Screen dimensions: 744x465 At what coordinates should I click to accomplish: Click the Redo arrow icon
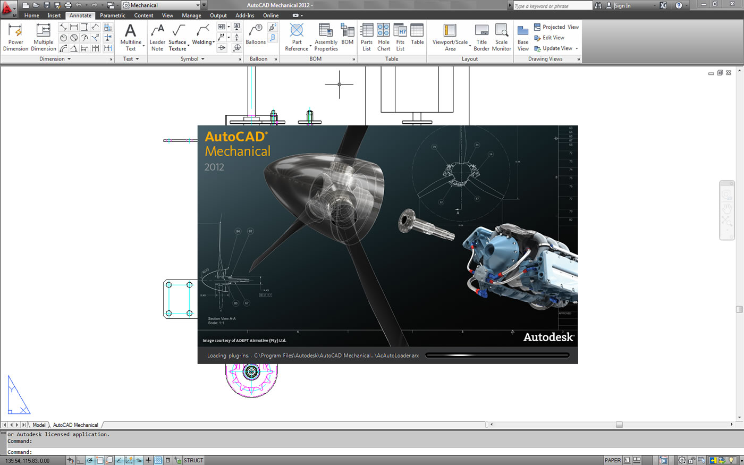[x=94, y=5]
